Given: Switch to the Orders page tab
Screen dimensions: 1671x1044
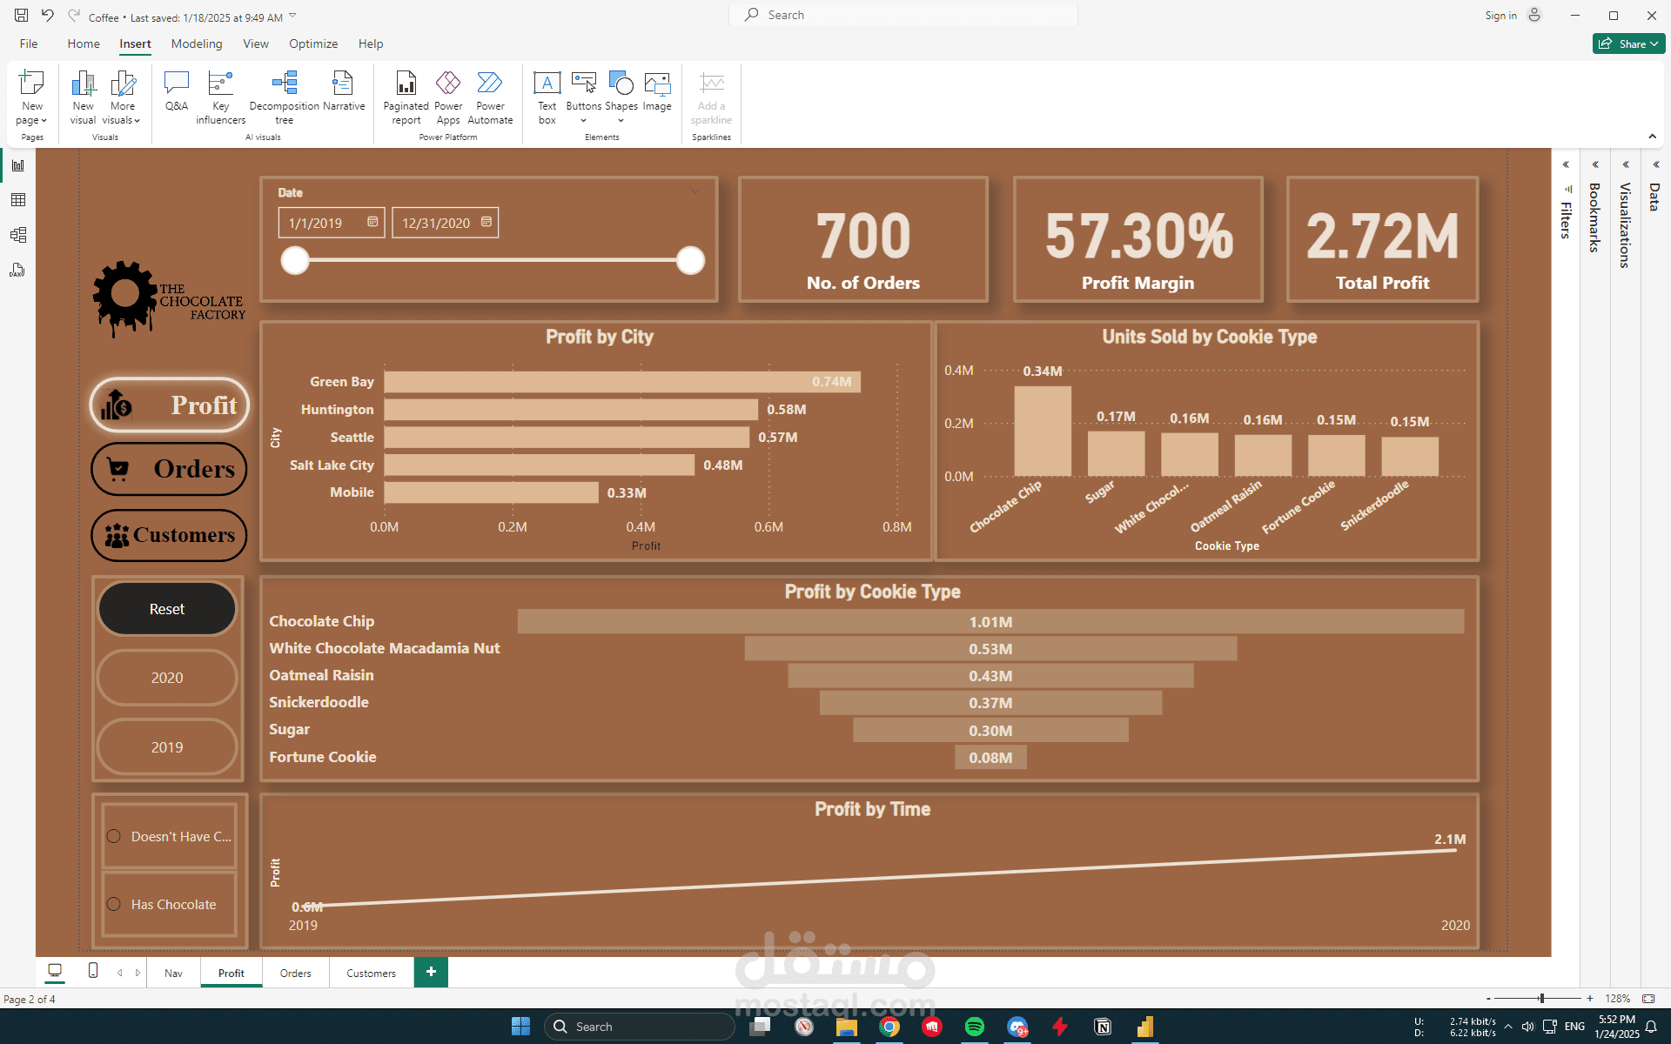Looking at the screenshot, I should pyautogui.click(x=295, y=973).
